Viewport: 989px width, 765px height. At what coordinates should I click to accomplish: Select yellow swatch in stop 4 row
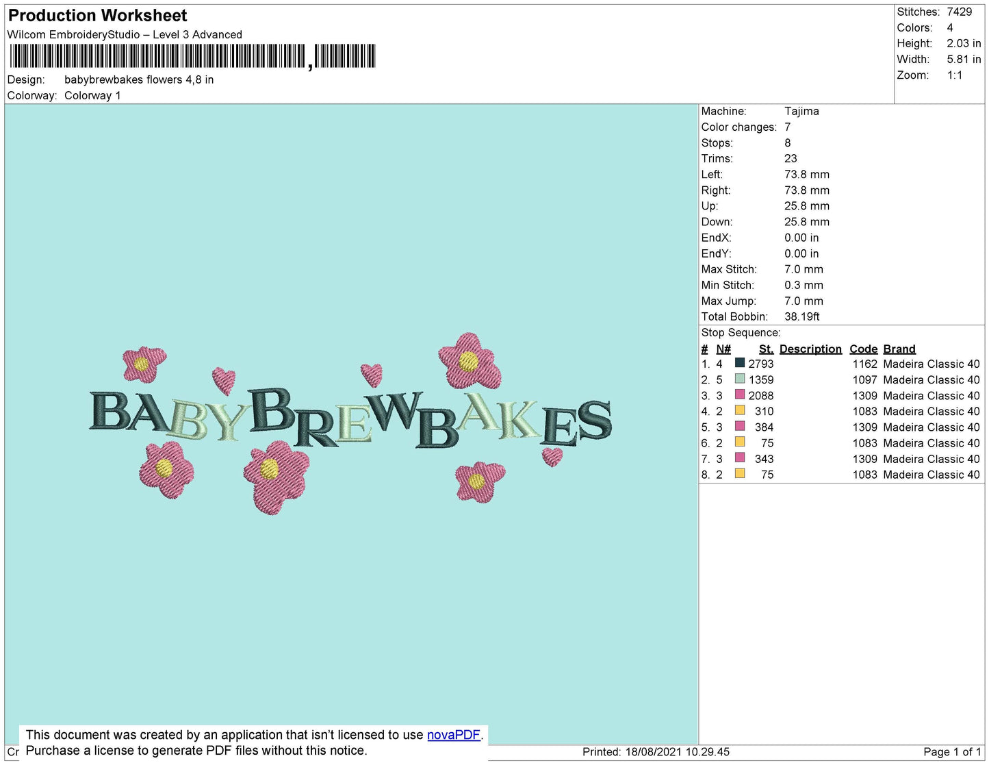740,410
